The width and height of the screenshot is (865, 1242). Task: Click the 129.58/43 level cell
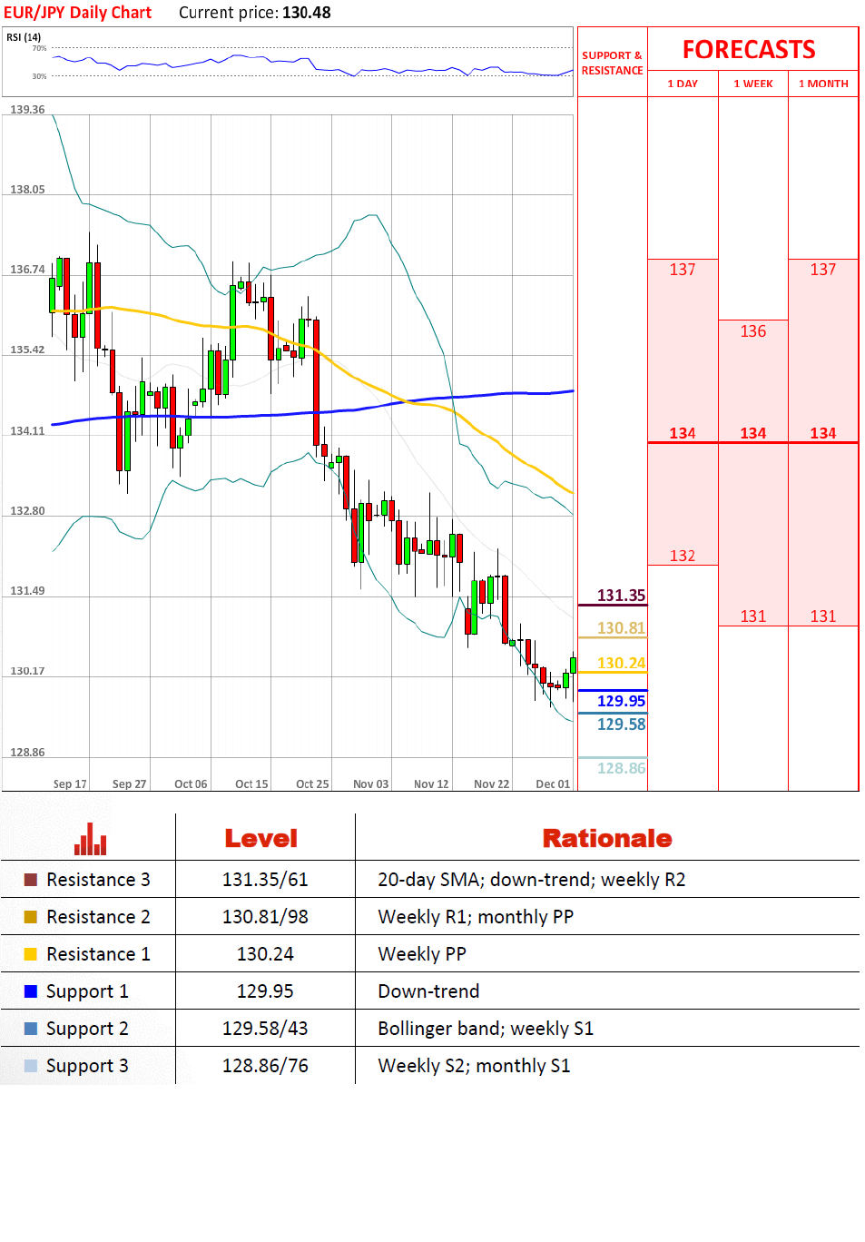(265, 1029)
